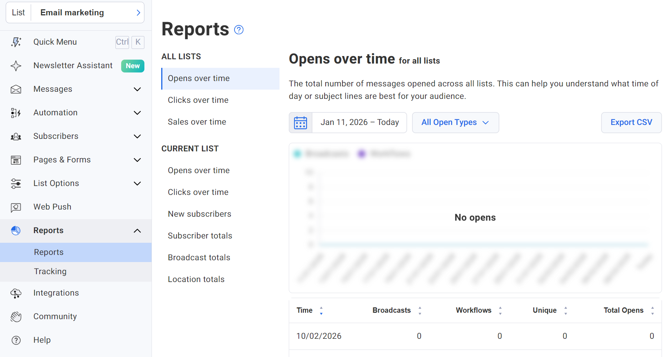
Task: Open the calendar icon in the date picker
Action: [301, 122]
